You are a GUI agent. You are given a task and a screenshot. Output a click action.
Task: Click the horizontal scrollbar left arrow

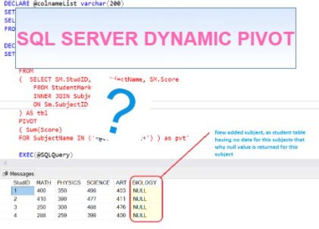5,163
